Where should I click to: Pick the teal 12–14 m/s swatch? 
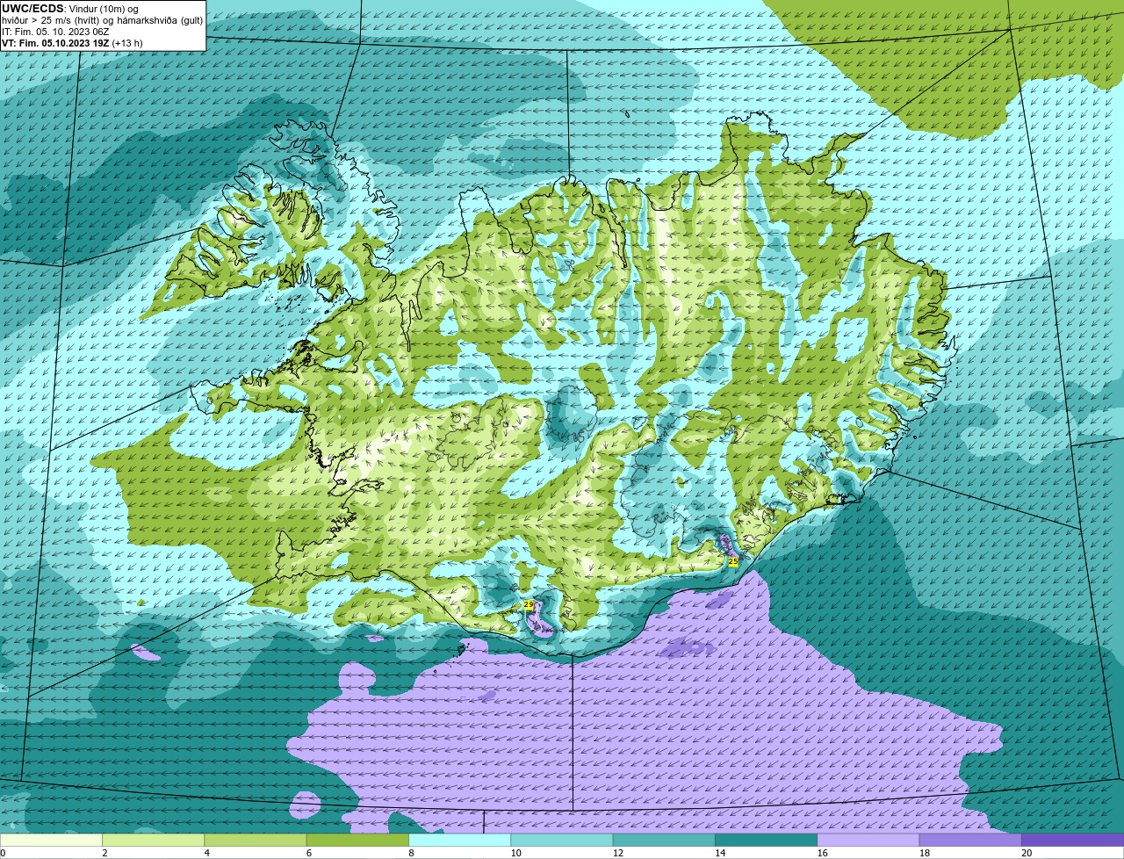(x=664, y=841)
